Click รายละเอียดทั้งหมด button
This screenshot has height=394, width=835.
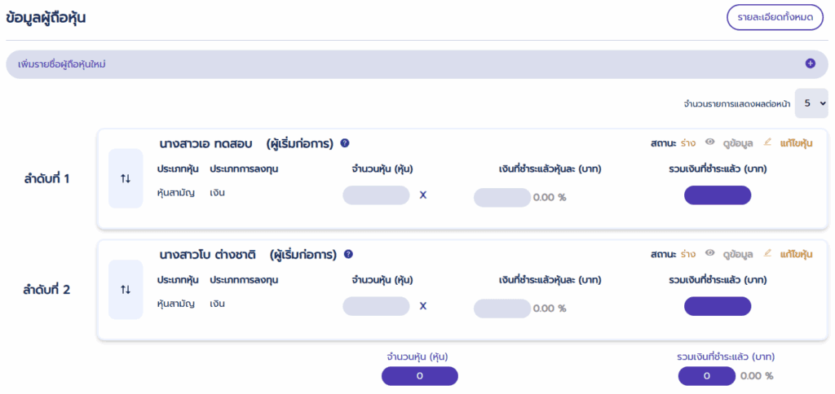click(775, 18)
